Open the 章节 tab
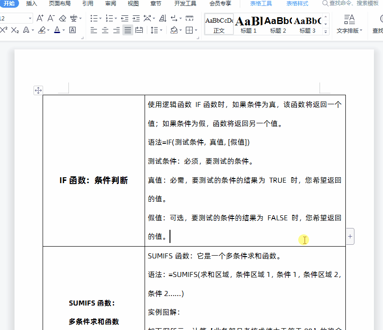 pos(155,4)
